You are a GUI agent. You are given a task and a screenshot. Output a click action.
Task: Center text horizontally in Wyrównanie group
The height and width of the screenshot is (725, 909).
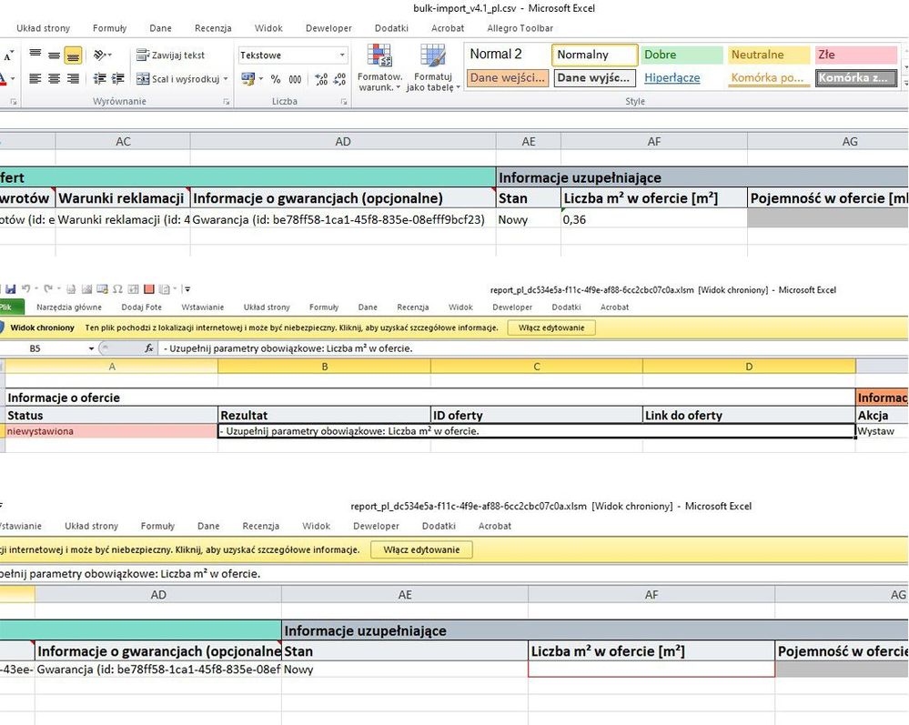click(54, 78)
